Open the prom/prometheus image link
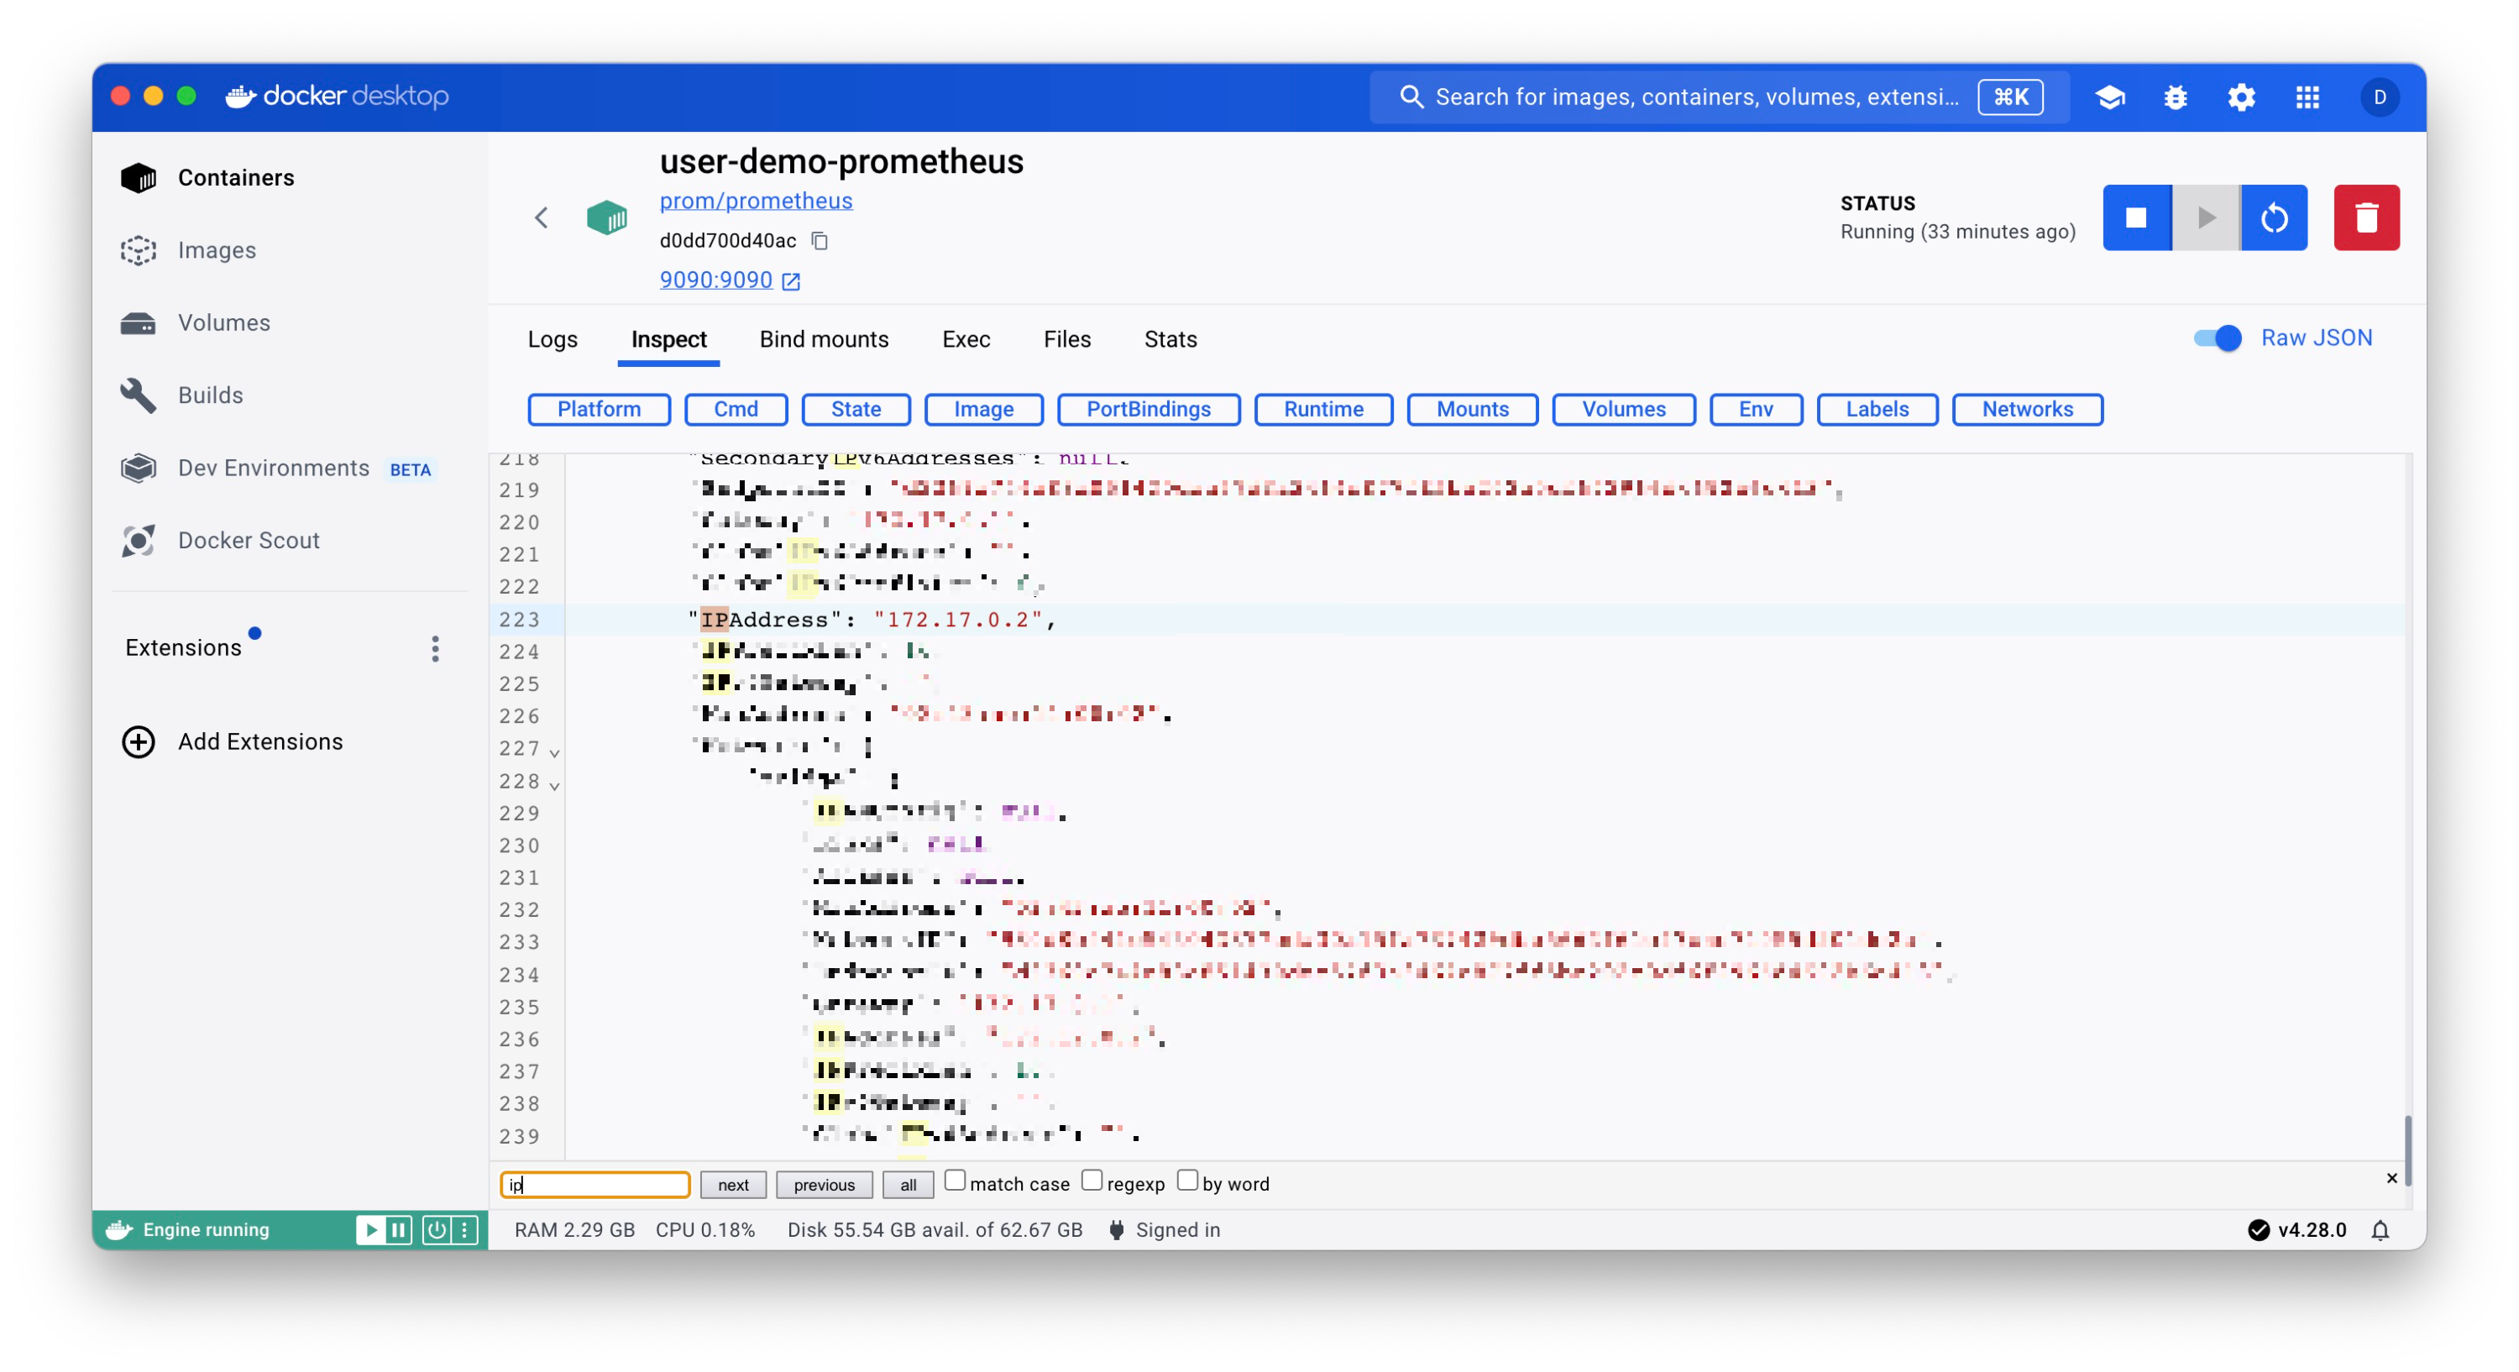Screen dimensions: 2519x1372 pyautogui.click(x=755, y=201)
